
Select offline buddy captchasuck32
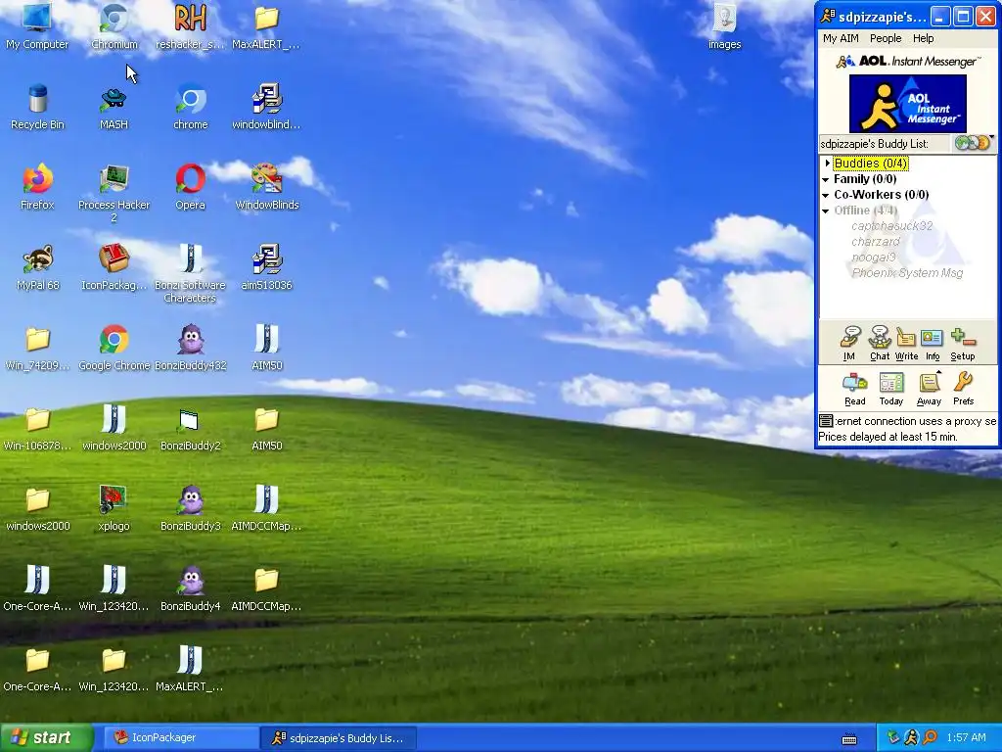(x=891, y=226)
